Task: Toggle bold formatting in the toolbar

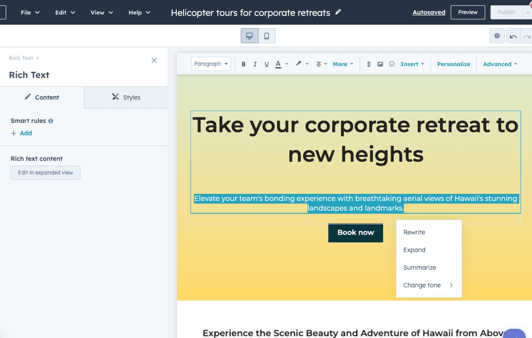Action: [244, 64]
